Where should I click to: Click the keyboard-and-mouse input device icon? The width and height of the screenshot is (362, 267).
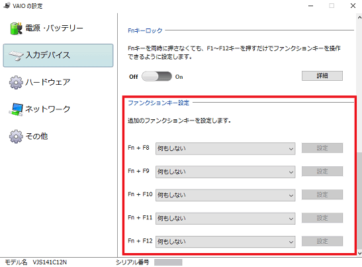(16, 56)
